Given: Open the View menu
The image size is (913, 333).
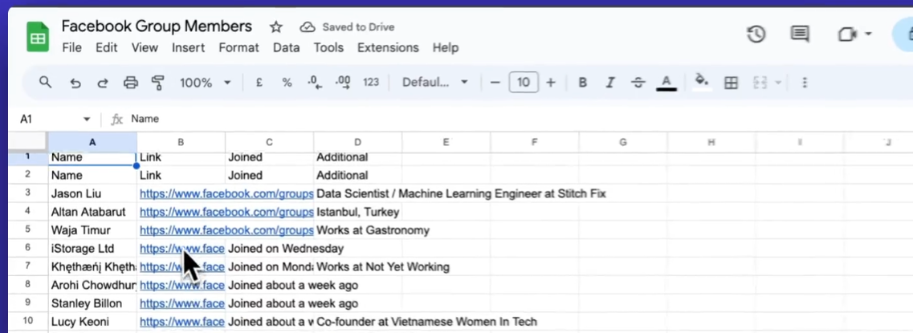Looking at the screenshot, I should [145, 47].
